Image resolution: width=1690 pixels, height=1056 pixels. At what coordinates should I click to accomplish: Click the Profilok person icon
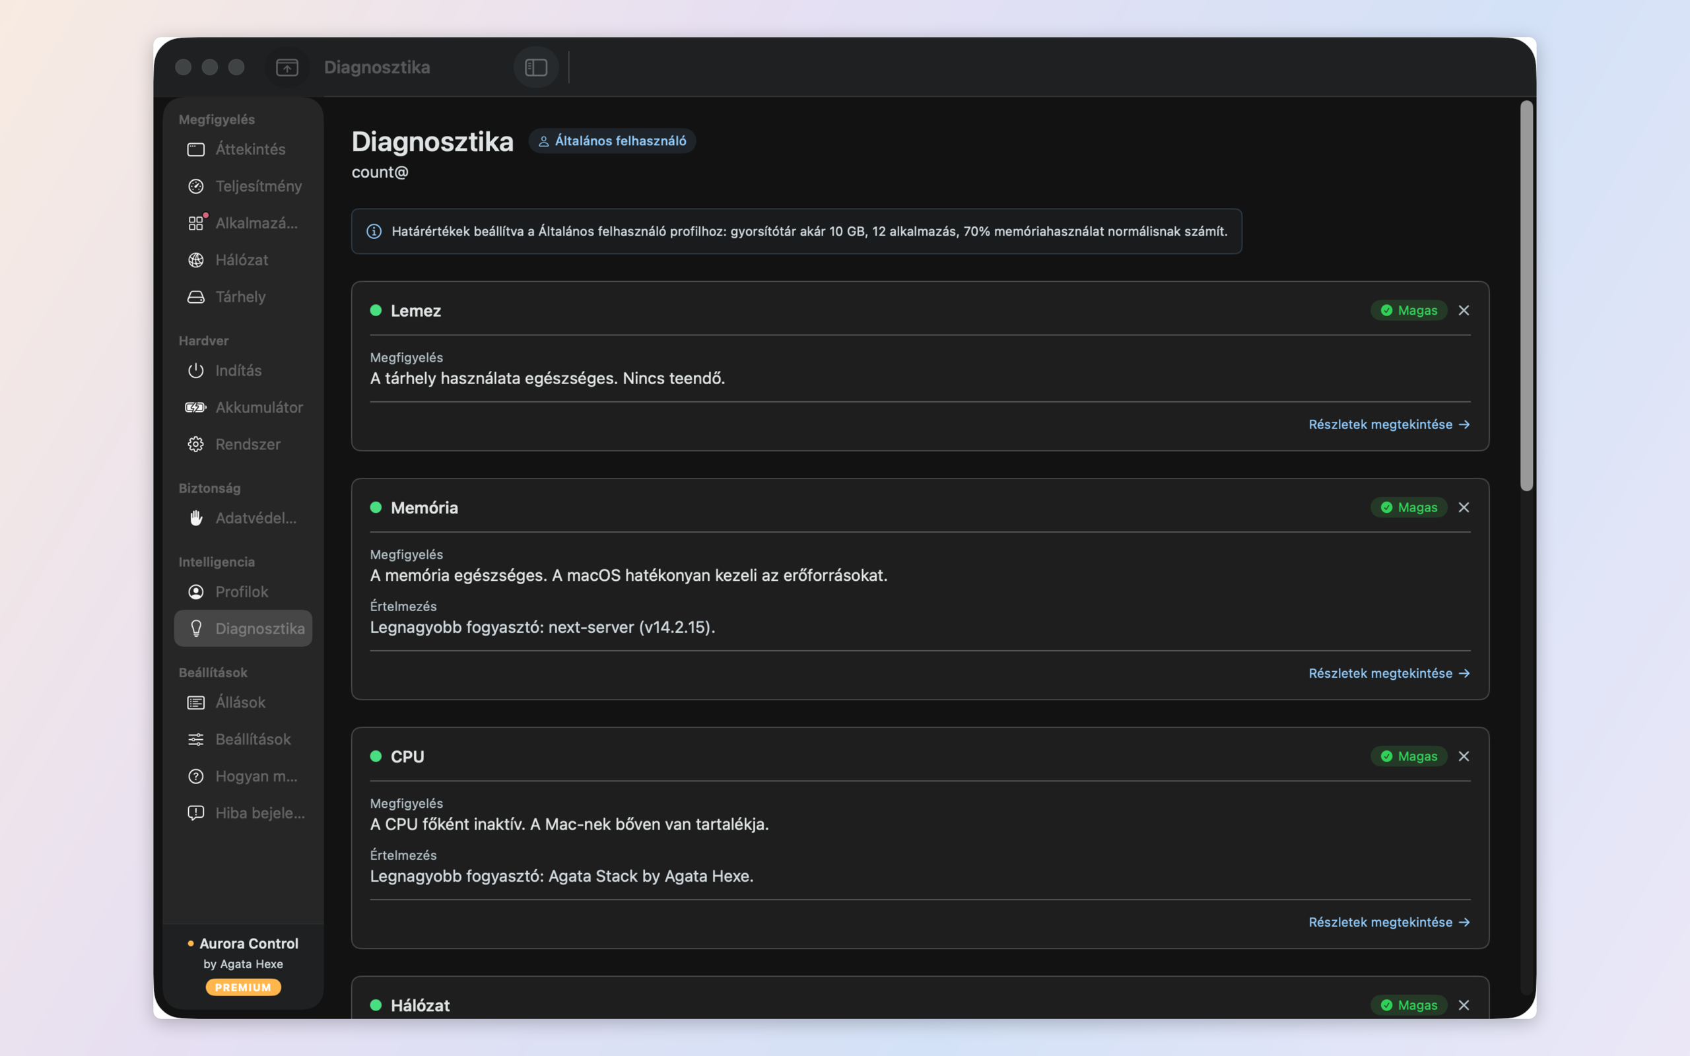[195, 591]
